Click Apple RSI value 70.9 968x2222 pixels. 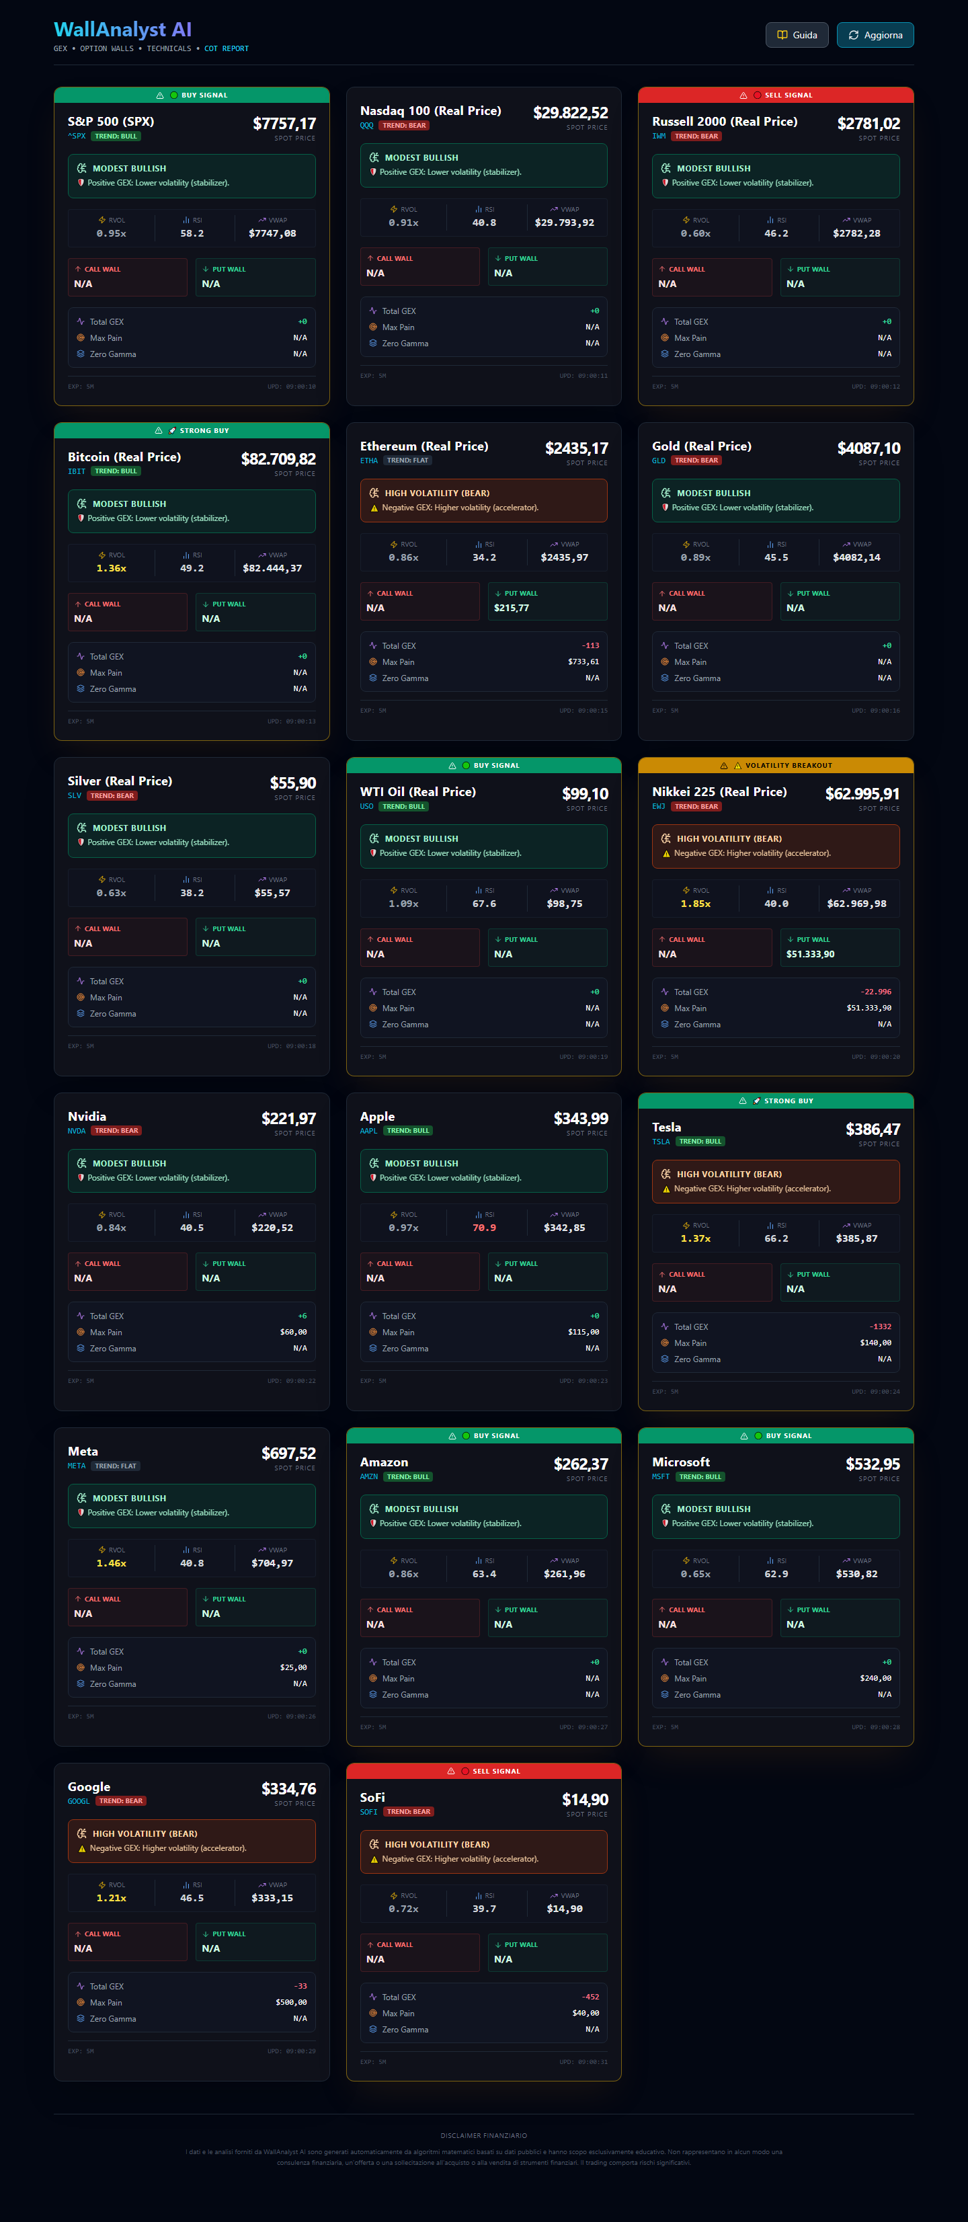[484, 1228]
